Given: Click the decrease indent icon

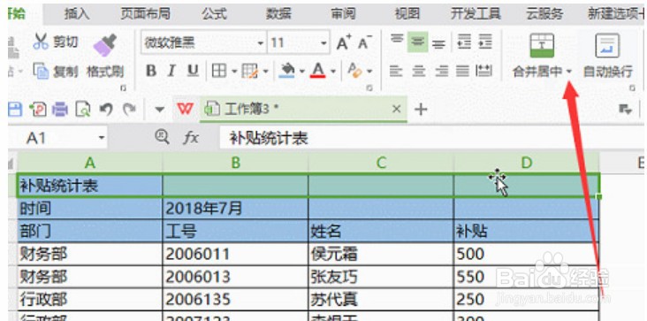Looking at the screenshot, I should pyautogui.click(x=464, y=42).
